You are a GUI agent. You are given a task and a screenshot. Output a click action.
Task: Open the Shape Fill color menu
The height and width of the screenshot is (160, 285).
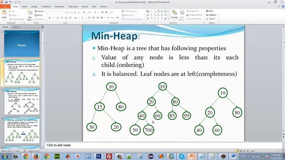(x=193, y=11)
